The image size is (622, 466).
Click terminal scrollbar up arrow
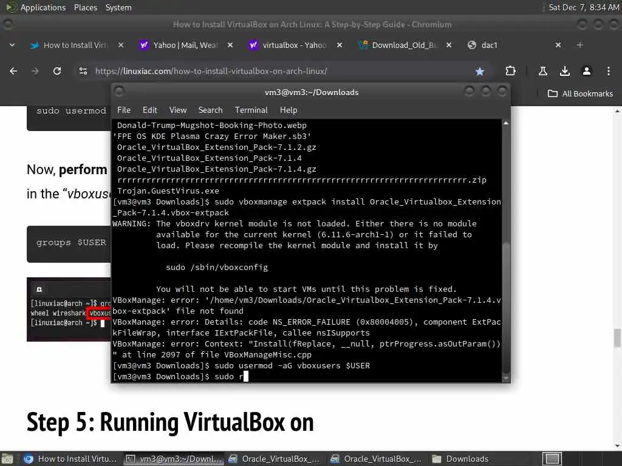506,124
